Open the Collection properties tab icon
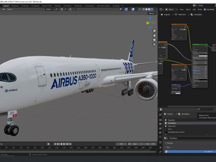This screenshot has height=162, width=216. point(160,142)
